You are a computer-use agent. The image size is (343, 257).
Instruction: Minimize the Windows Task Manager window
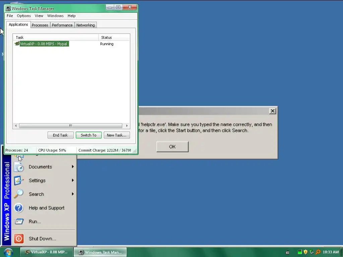tap(110, 7)
